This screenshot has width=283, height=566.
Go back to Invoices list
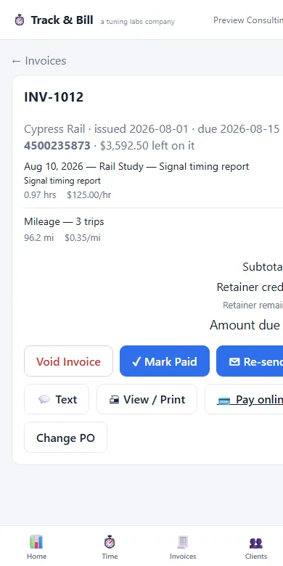[39, 61]
